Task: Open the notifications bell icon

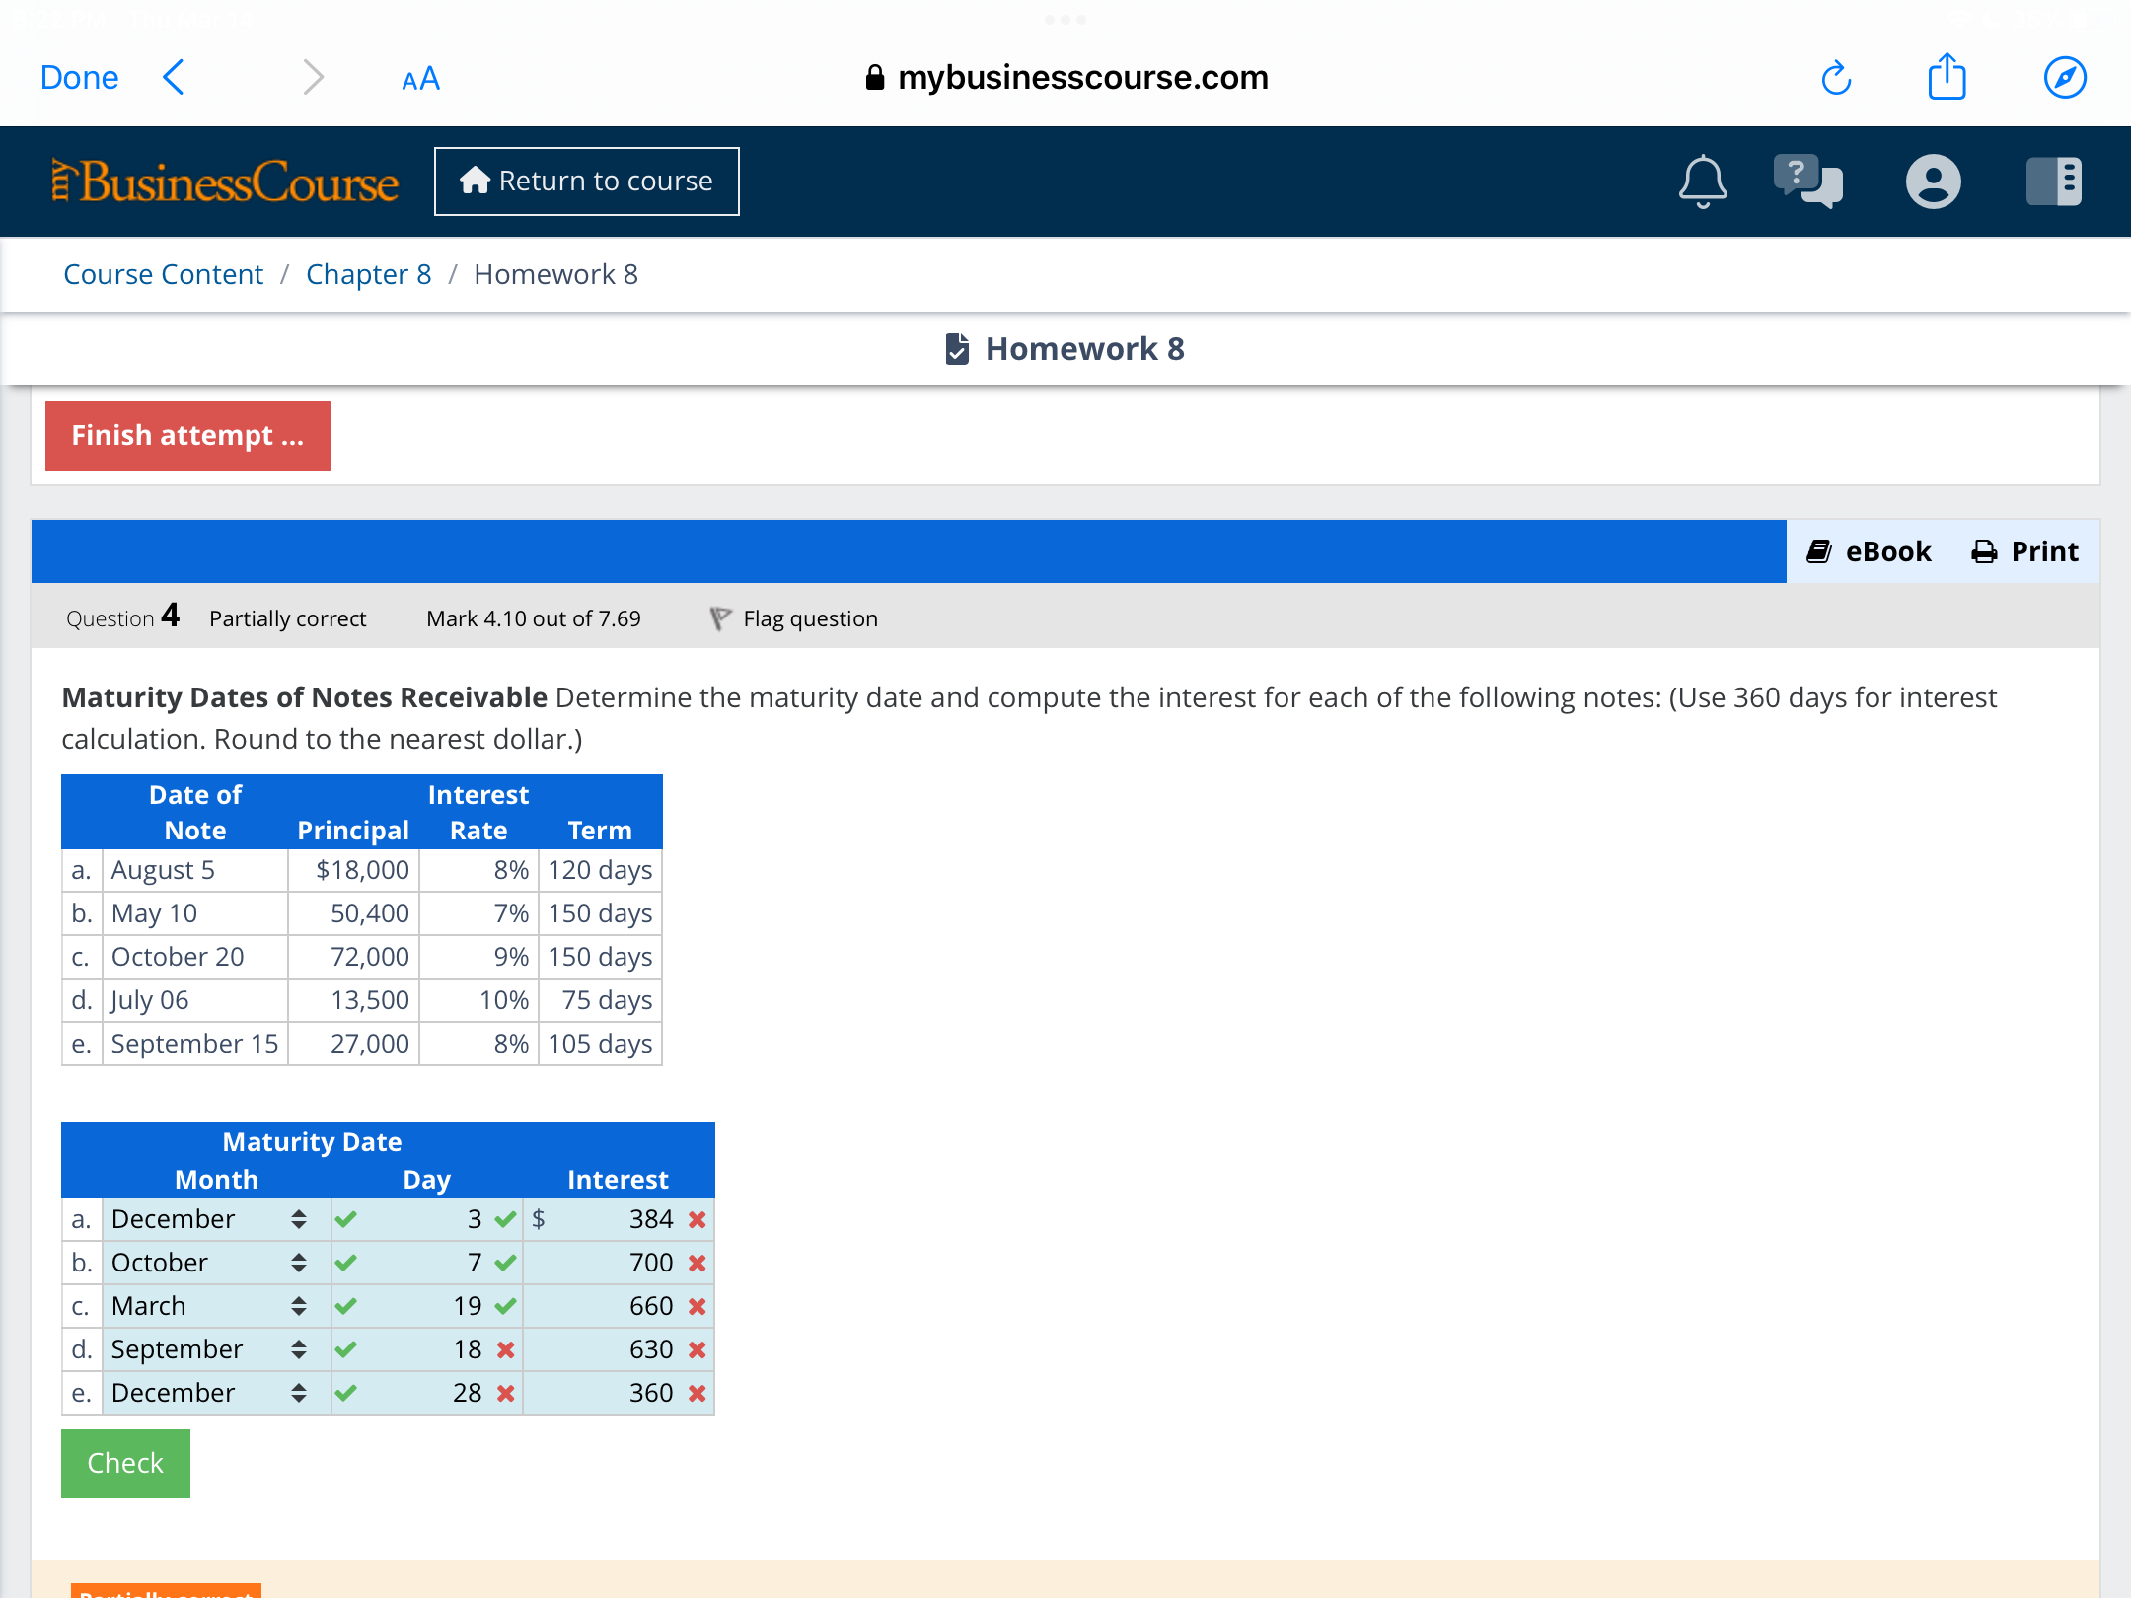Action: click(x=1703, y=182)
